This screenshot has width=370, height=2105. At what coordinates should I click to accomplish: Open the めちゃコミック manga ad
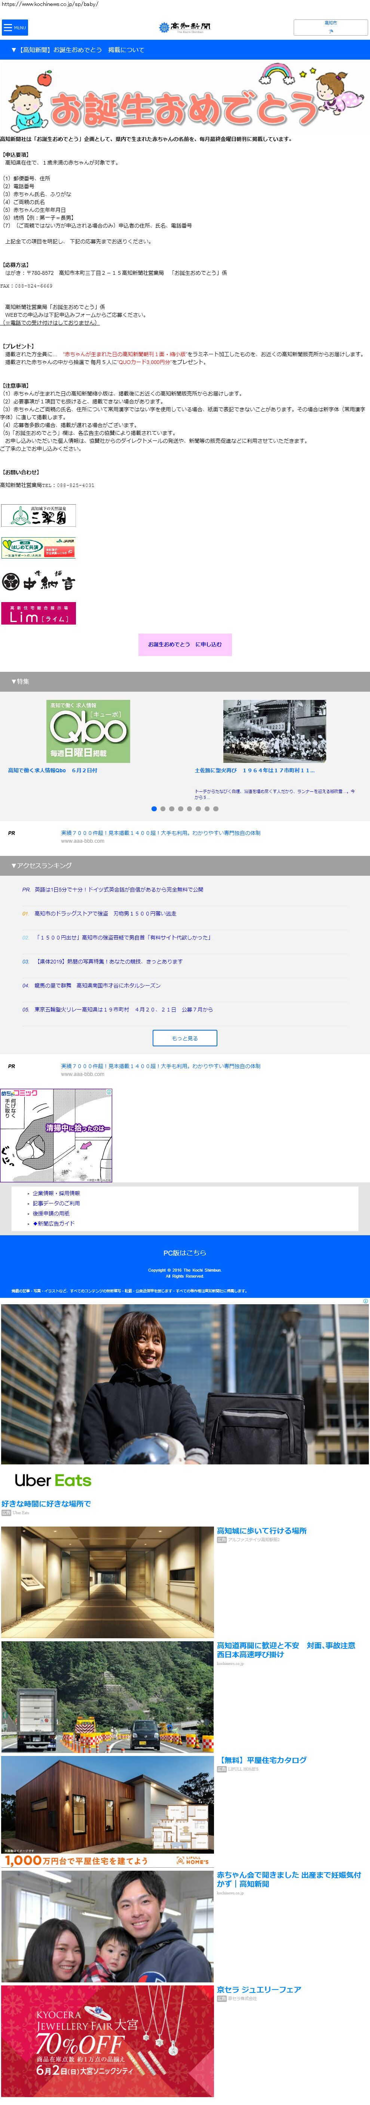[x=56, y=1135]
